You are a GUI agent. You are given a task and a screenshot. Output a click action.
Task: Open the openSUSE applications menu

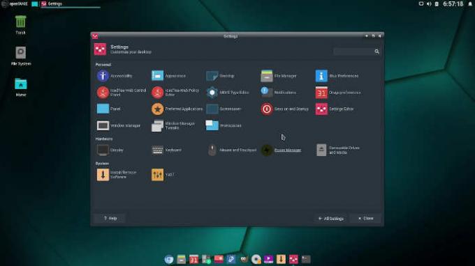pos(15,3)
